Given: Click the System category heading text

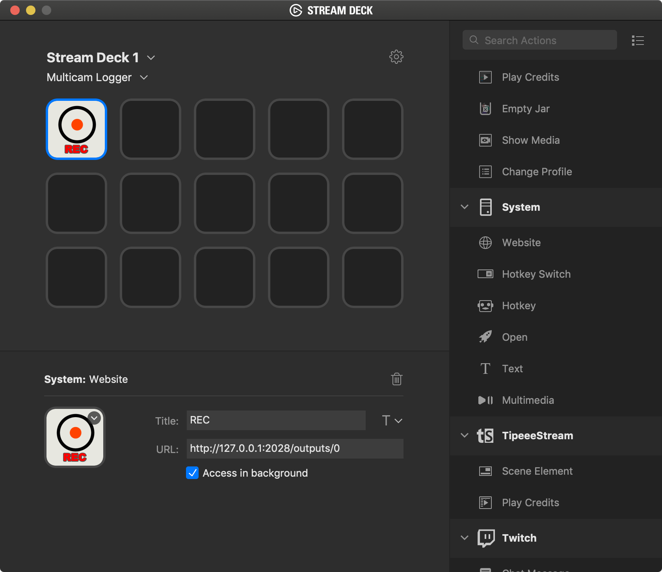Looking at the screenshot, I should pyautogui.click(x=521, y=207).
